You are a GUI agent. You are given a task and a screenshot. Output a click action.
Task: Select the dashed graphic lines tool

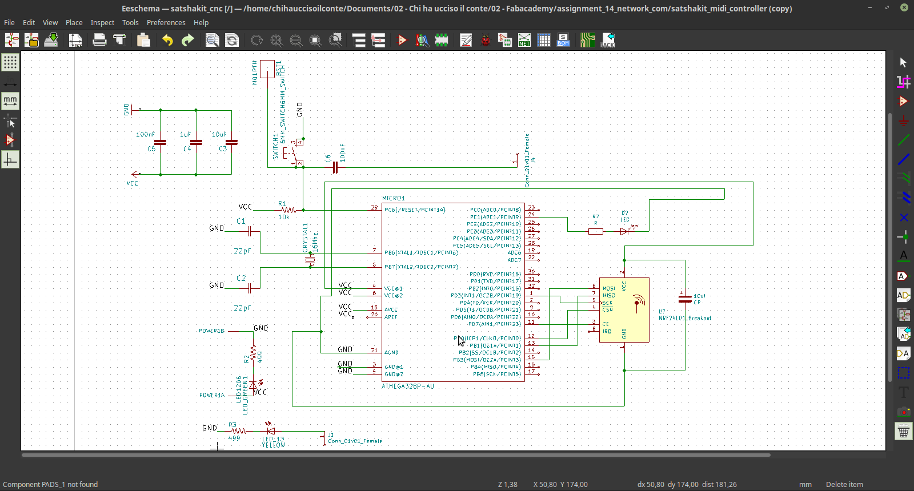[x=903, y=373]
